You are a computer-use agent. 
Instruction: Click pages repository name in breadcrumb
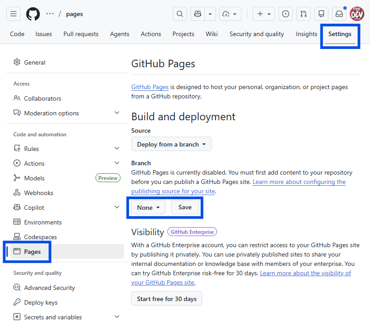(75, 14)
